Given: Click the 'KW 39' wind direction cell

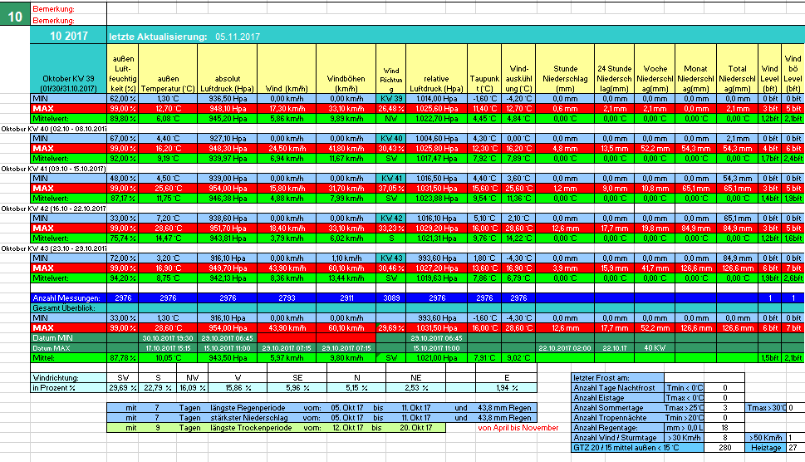Looking at the screenshot, I should tap(391, 99).
